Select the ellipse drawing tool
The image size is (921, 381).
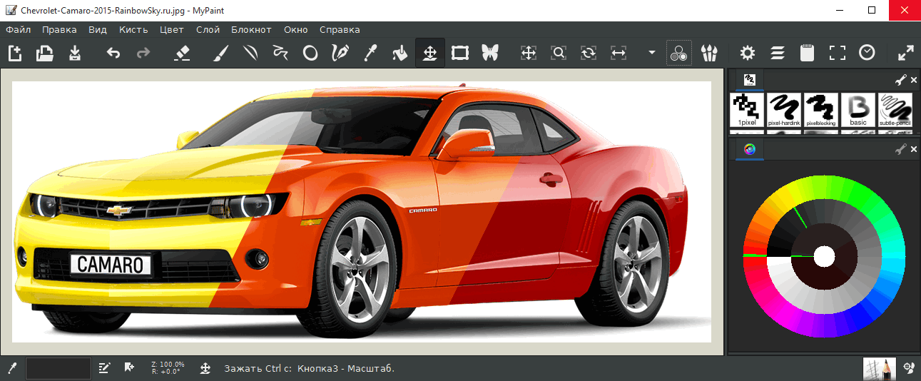(310, 53)
